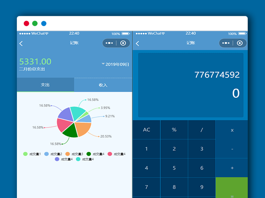Go back from the pie chart screen
Viewport: 265px width, 198px height.
pos(21,44)
